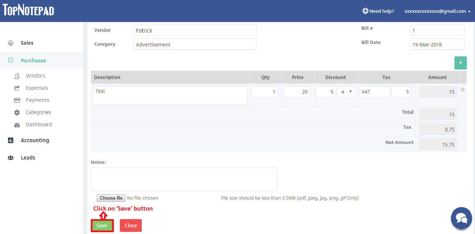475x234 pixels.
Task: Click the Price input field
Action: pos(297,92)
